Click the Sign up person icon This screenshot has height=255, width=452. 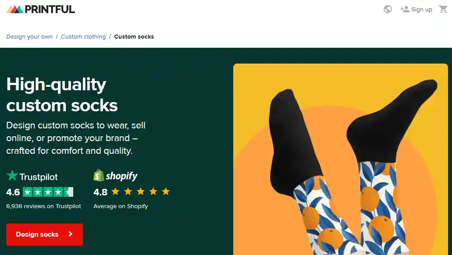pyautogui.click(x=405, y=9)
